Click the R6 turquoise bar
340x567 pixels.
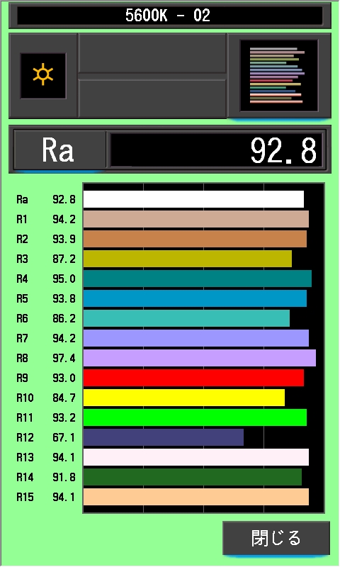click(186, 318)
